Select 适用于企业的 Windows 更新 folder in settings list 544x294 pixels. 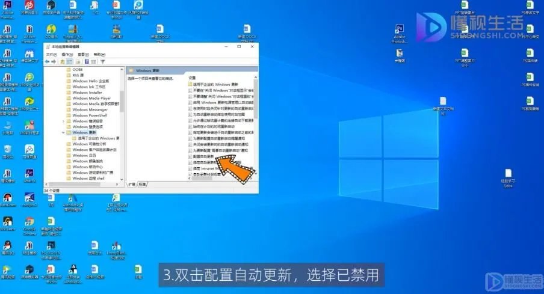[213, 84]
